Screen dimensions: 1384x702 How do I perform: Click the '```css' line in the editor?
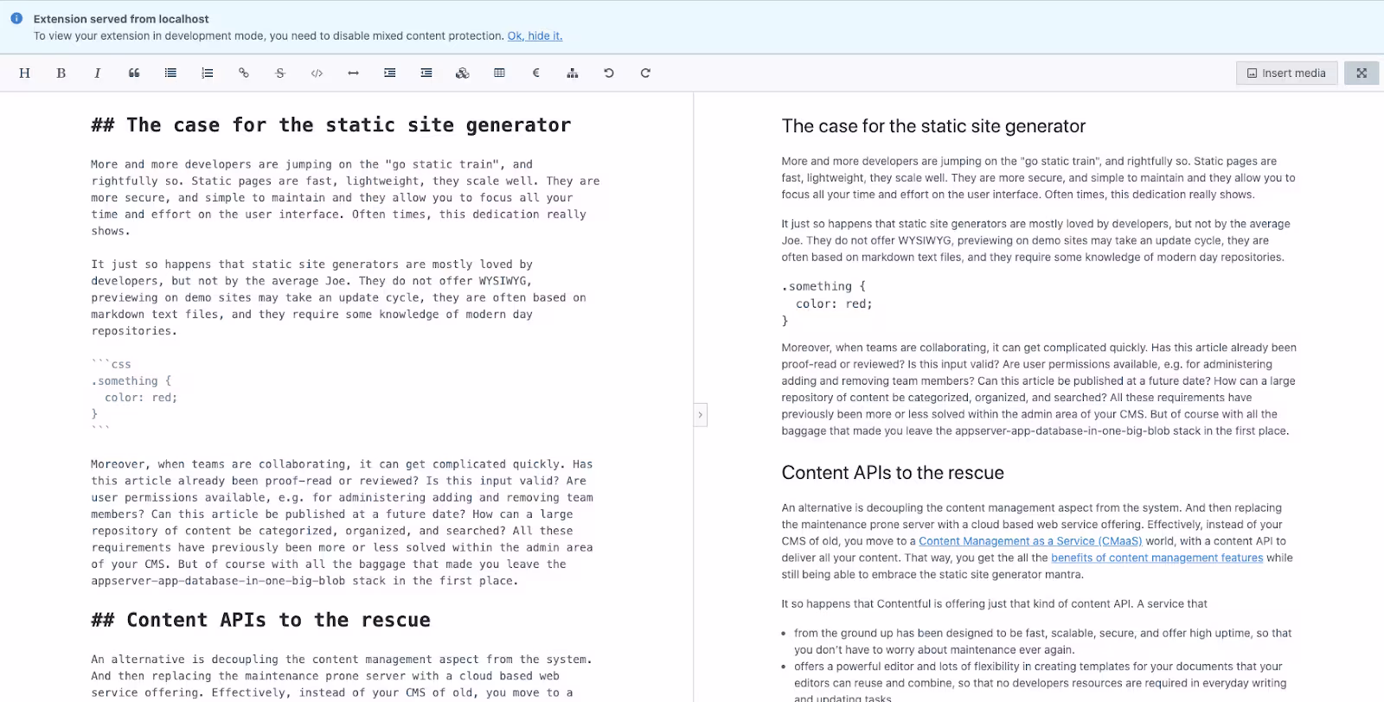(x=112, y=365)
